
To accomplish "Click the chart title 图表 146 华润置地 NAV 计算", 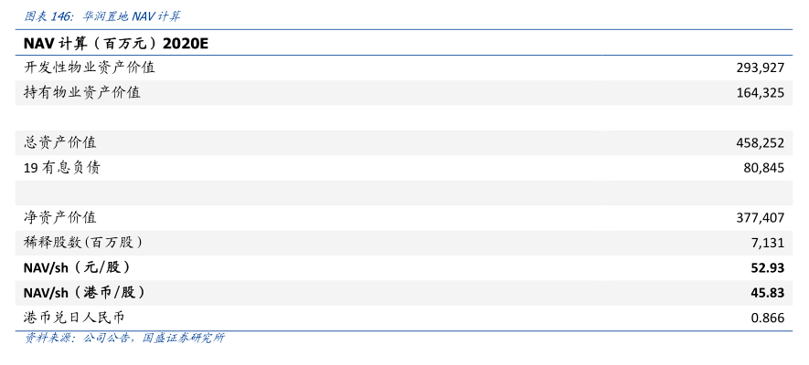I will coord(101,16).
